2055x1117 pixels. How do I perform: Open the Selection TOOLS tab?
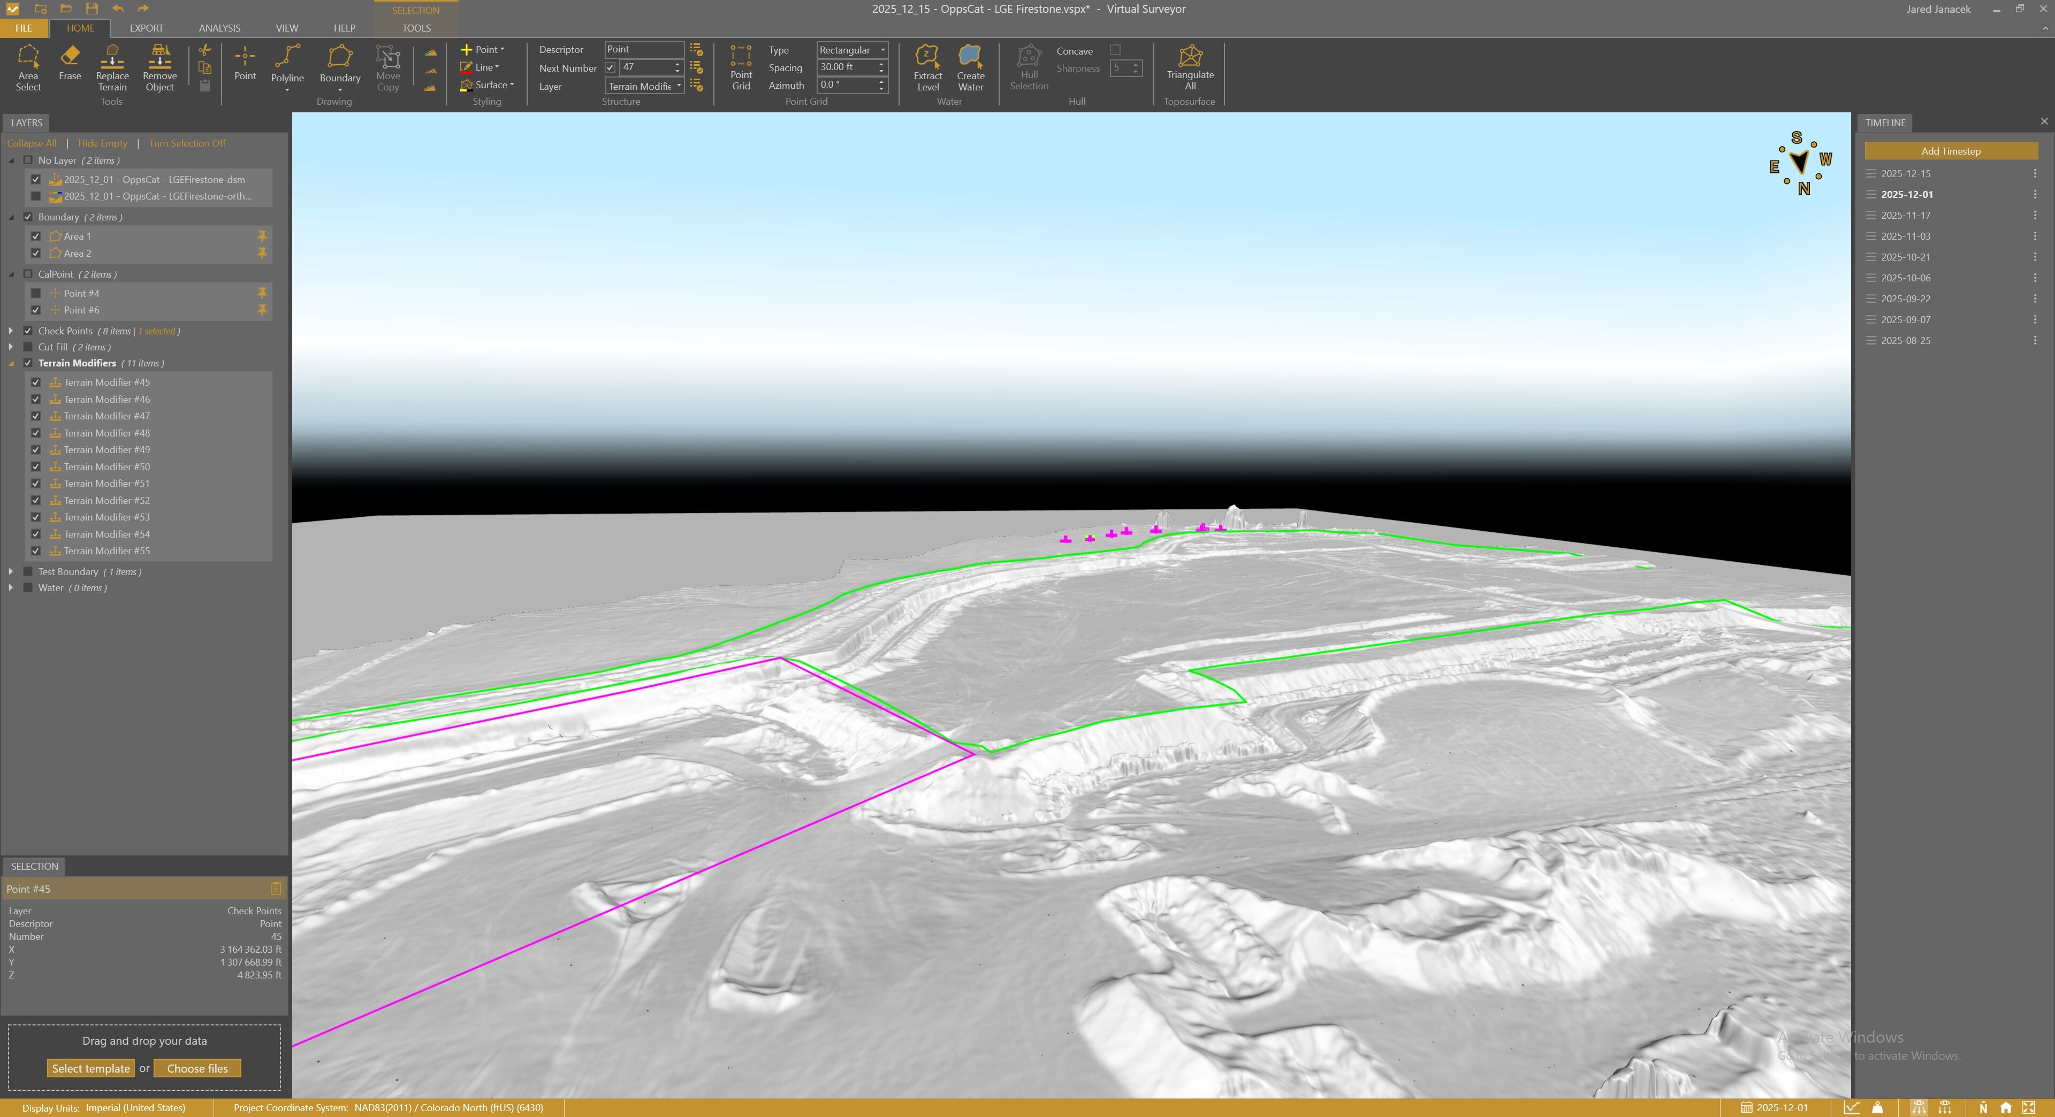416,28
